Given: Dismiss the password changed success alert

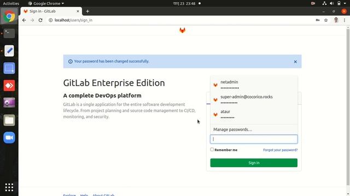Looking at the screenshot, I should click(x=295, y=62).
